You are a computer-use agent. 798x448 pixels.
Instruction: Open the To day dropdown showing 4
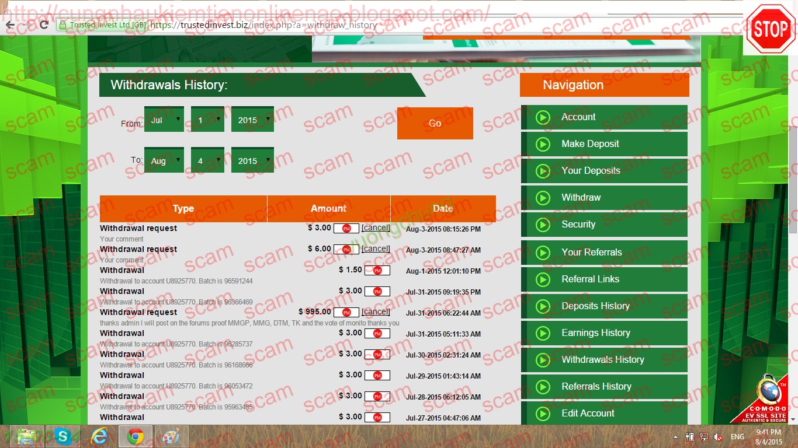click(207, 160)
